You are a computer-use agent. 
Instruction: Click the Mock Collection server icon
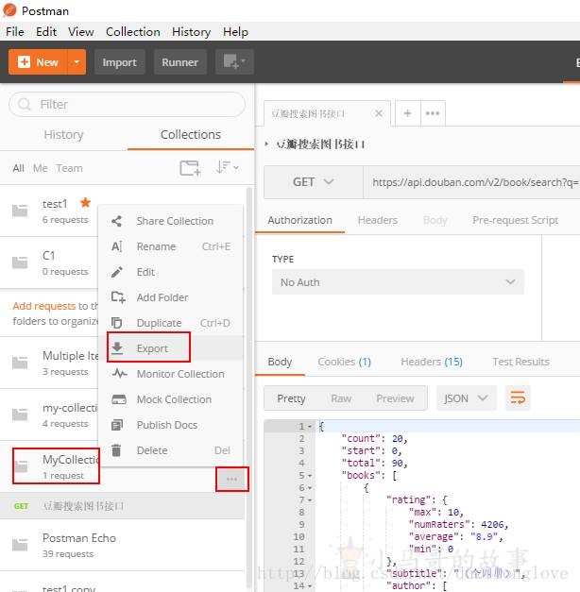click(119, 399)
